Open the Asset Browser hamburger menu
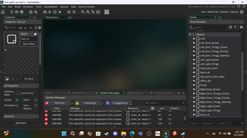 coord(241,27)
